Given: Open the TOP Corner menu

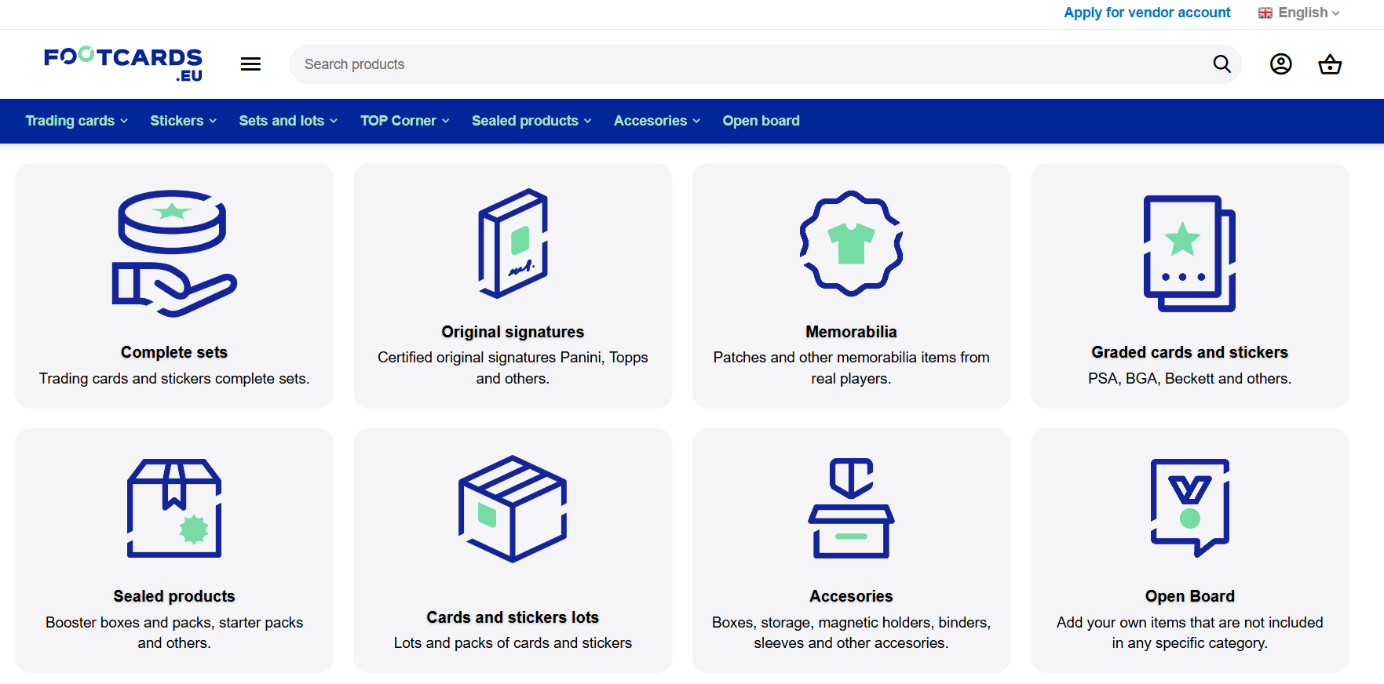Looking at the screenshot, I should coord(404,121).
